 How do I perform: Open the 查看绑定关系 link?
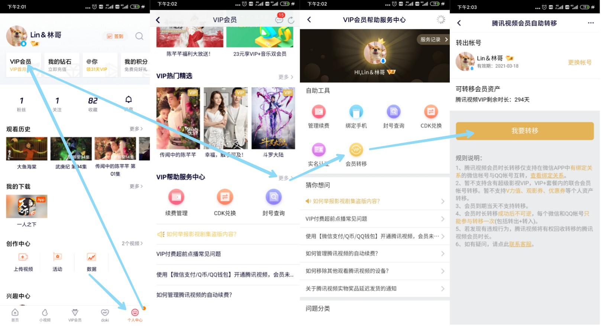547,176
